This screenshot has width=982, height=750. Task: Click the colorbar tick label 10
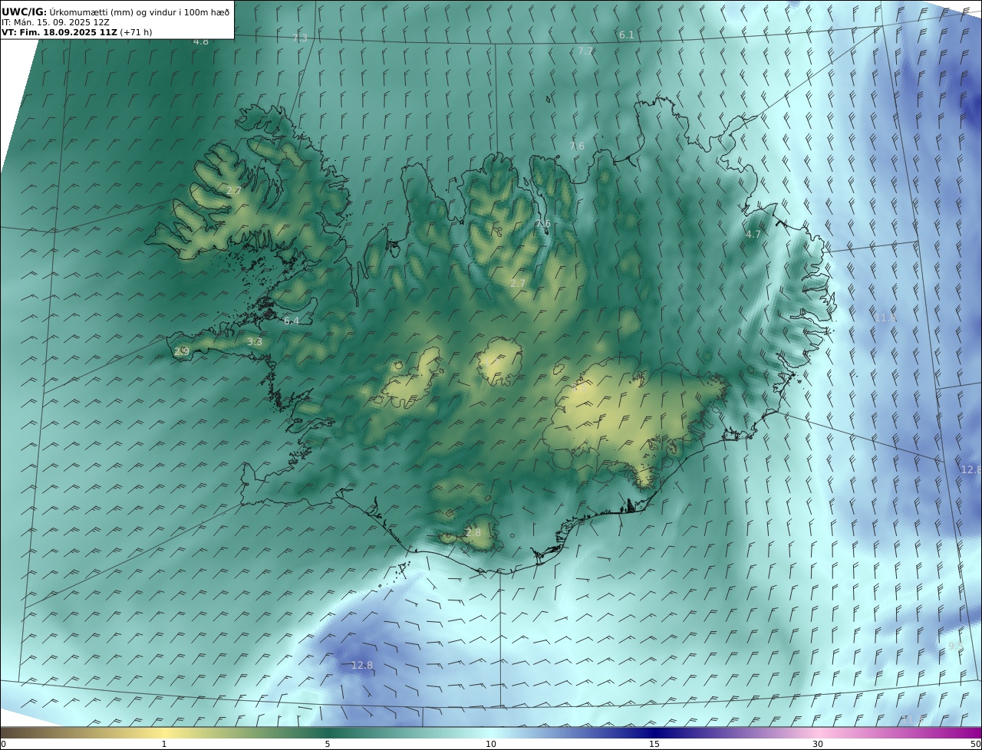(491, 744)
